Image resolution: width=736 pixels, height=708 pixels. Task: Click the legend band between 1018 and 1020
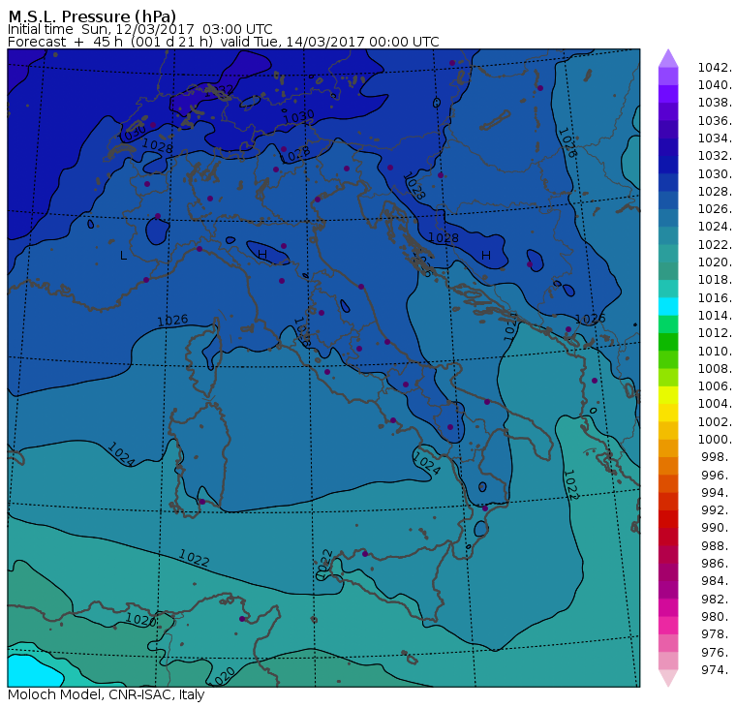[x=668, y=271]
